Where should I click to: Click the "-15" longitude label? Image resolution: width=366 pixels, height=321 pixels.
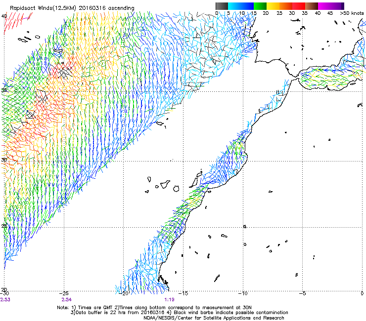pos(183,293)
